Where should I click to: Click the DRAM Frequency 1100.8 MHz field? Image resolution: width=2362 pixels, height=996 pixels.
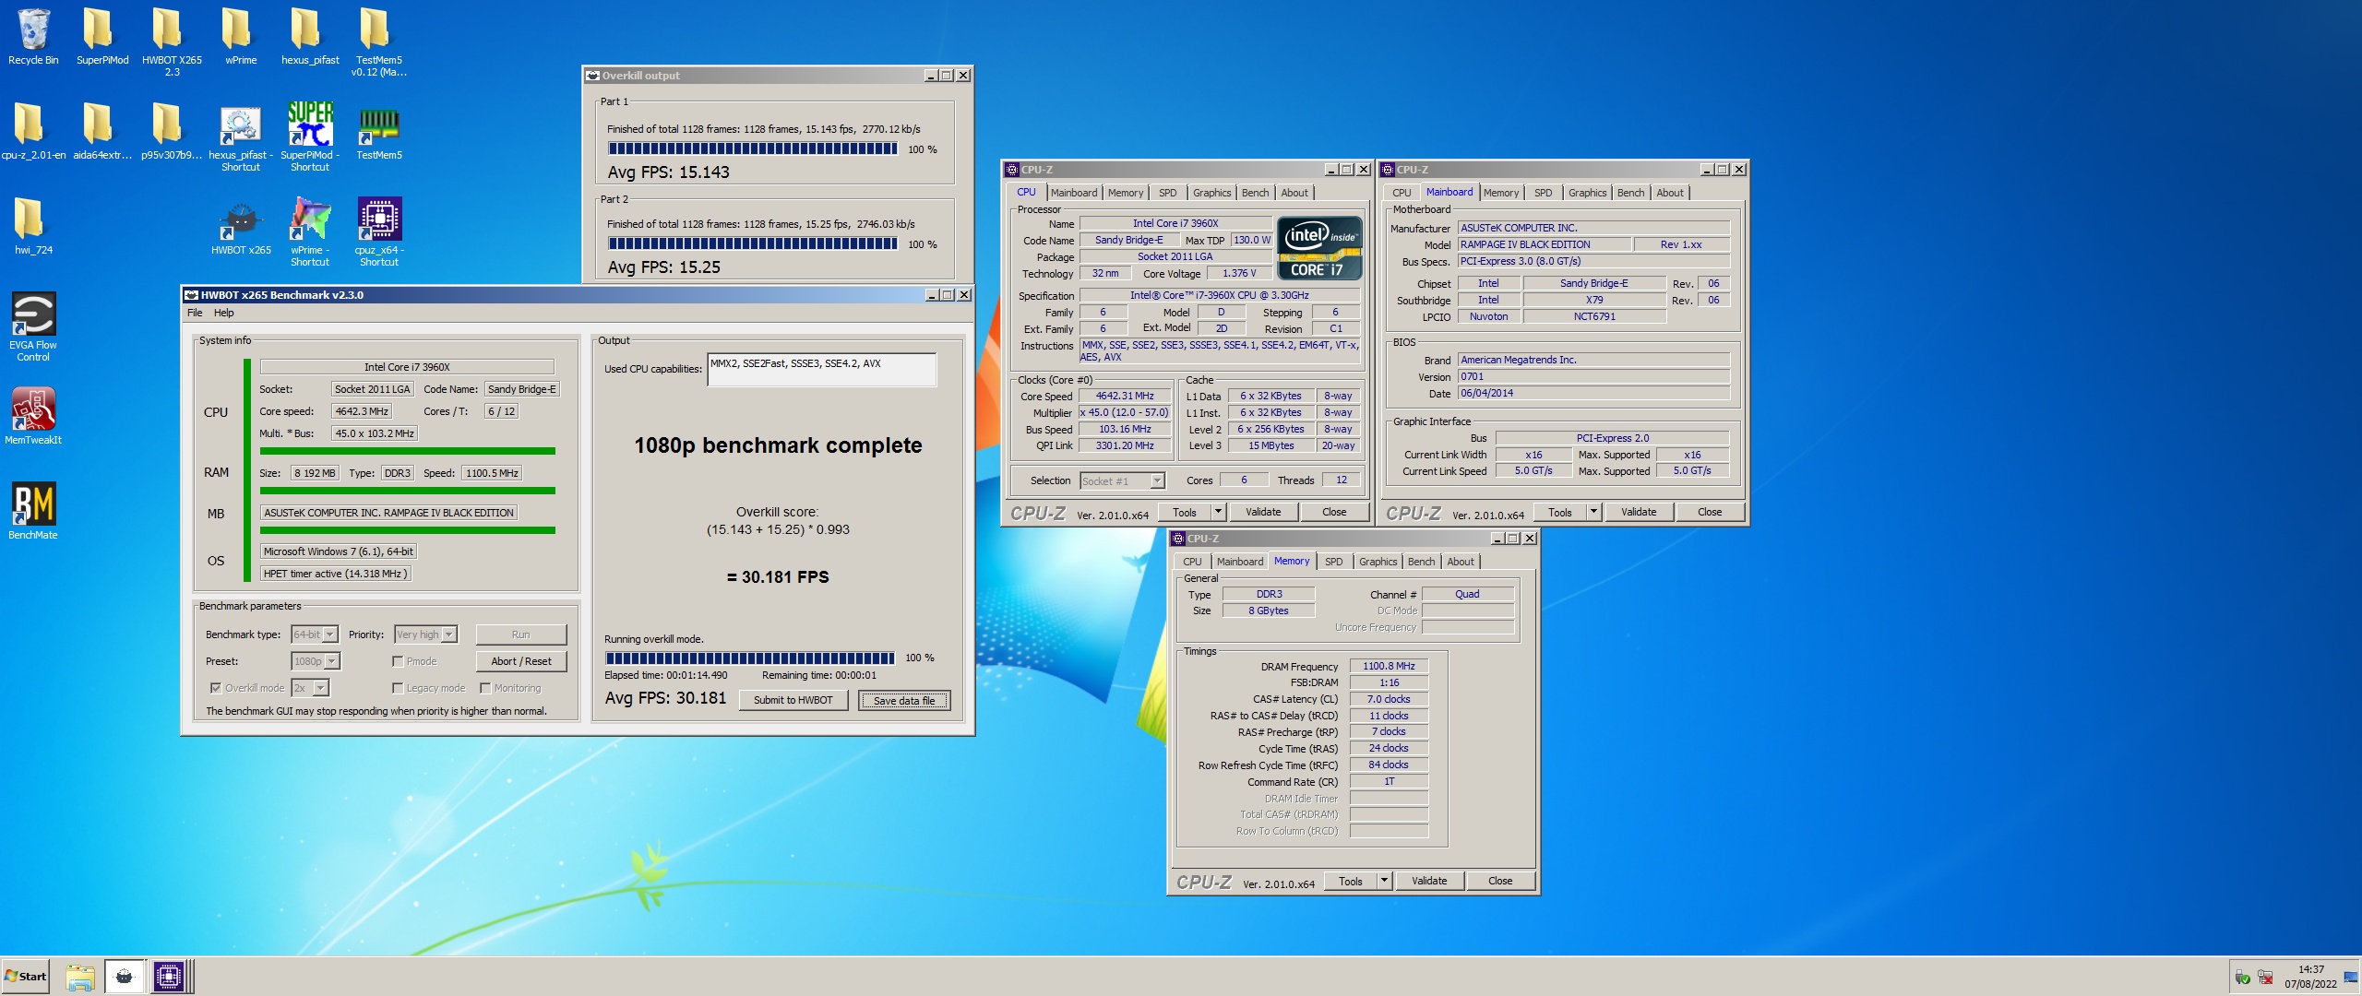pyautogui.click(x=1389, y=666)
